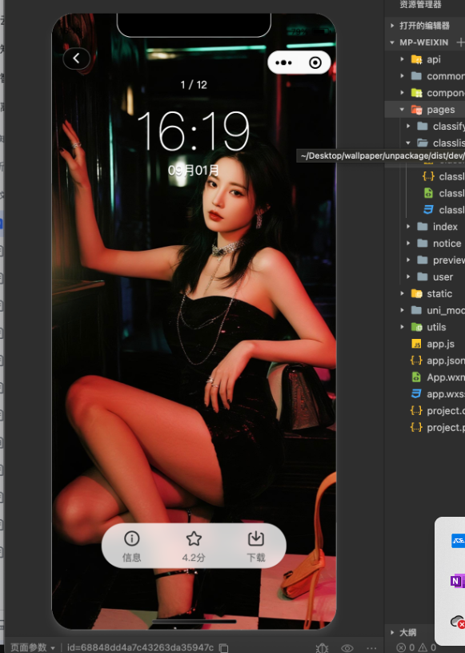
Task: Click the blue app icon at the top of the popup panel
Action: 459,541
